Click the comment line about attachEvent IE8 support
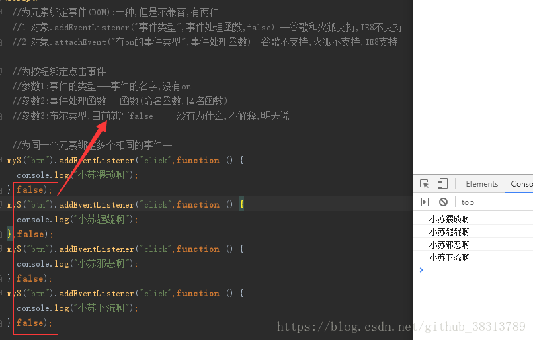This screenshot has width=533, height=340. (x=205, y=42)
